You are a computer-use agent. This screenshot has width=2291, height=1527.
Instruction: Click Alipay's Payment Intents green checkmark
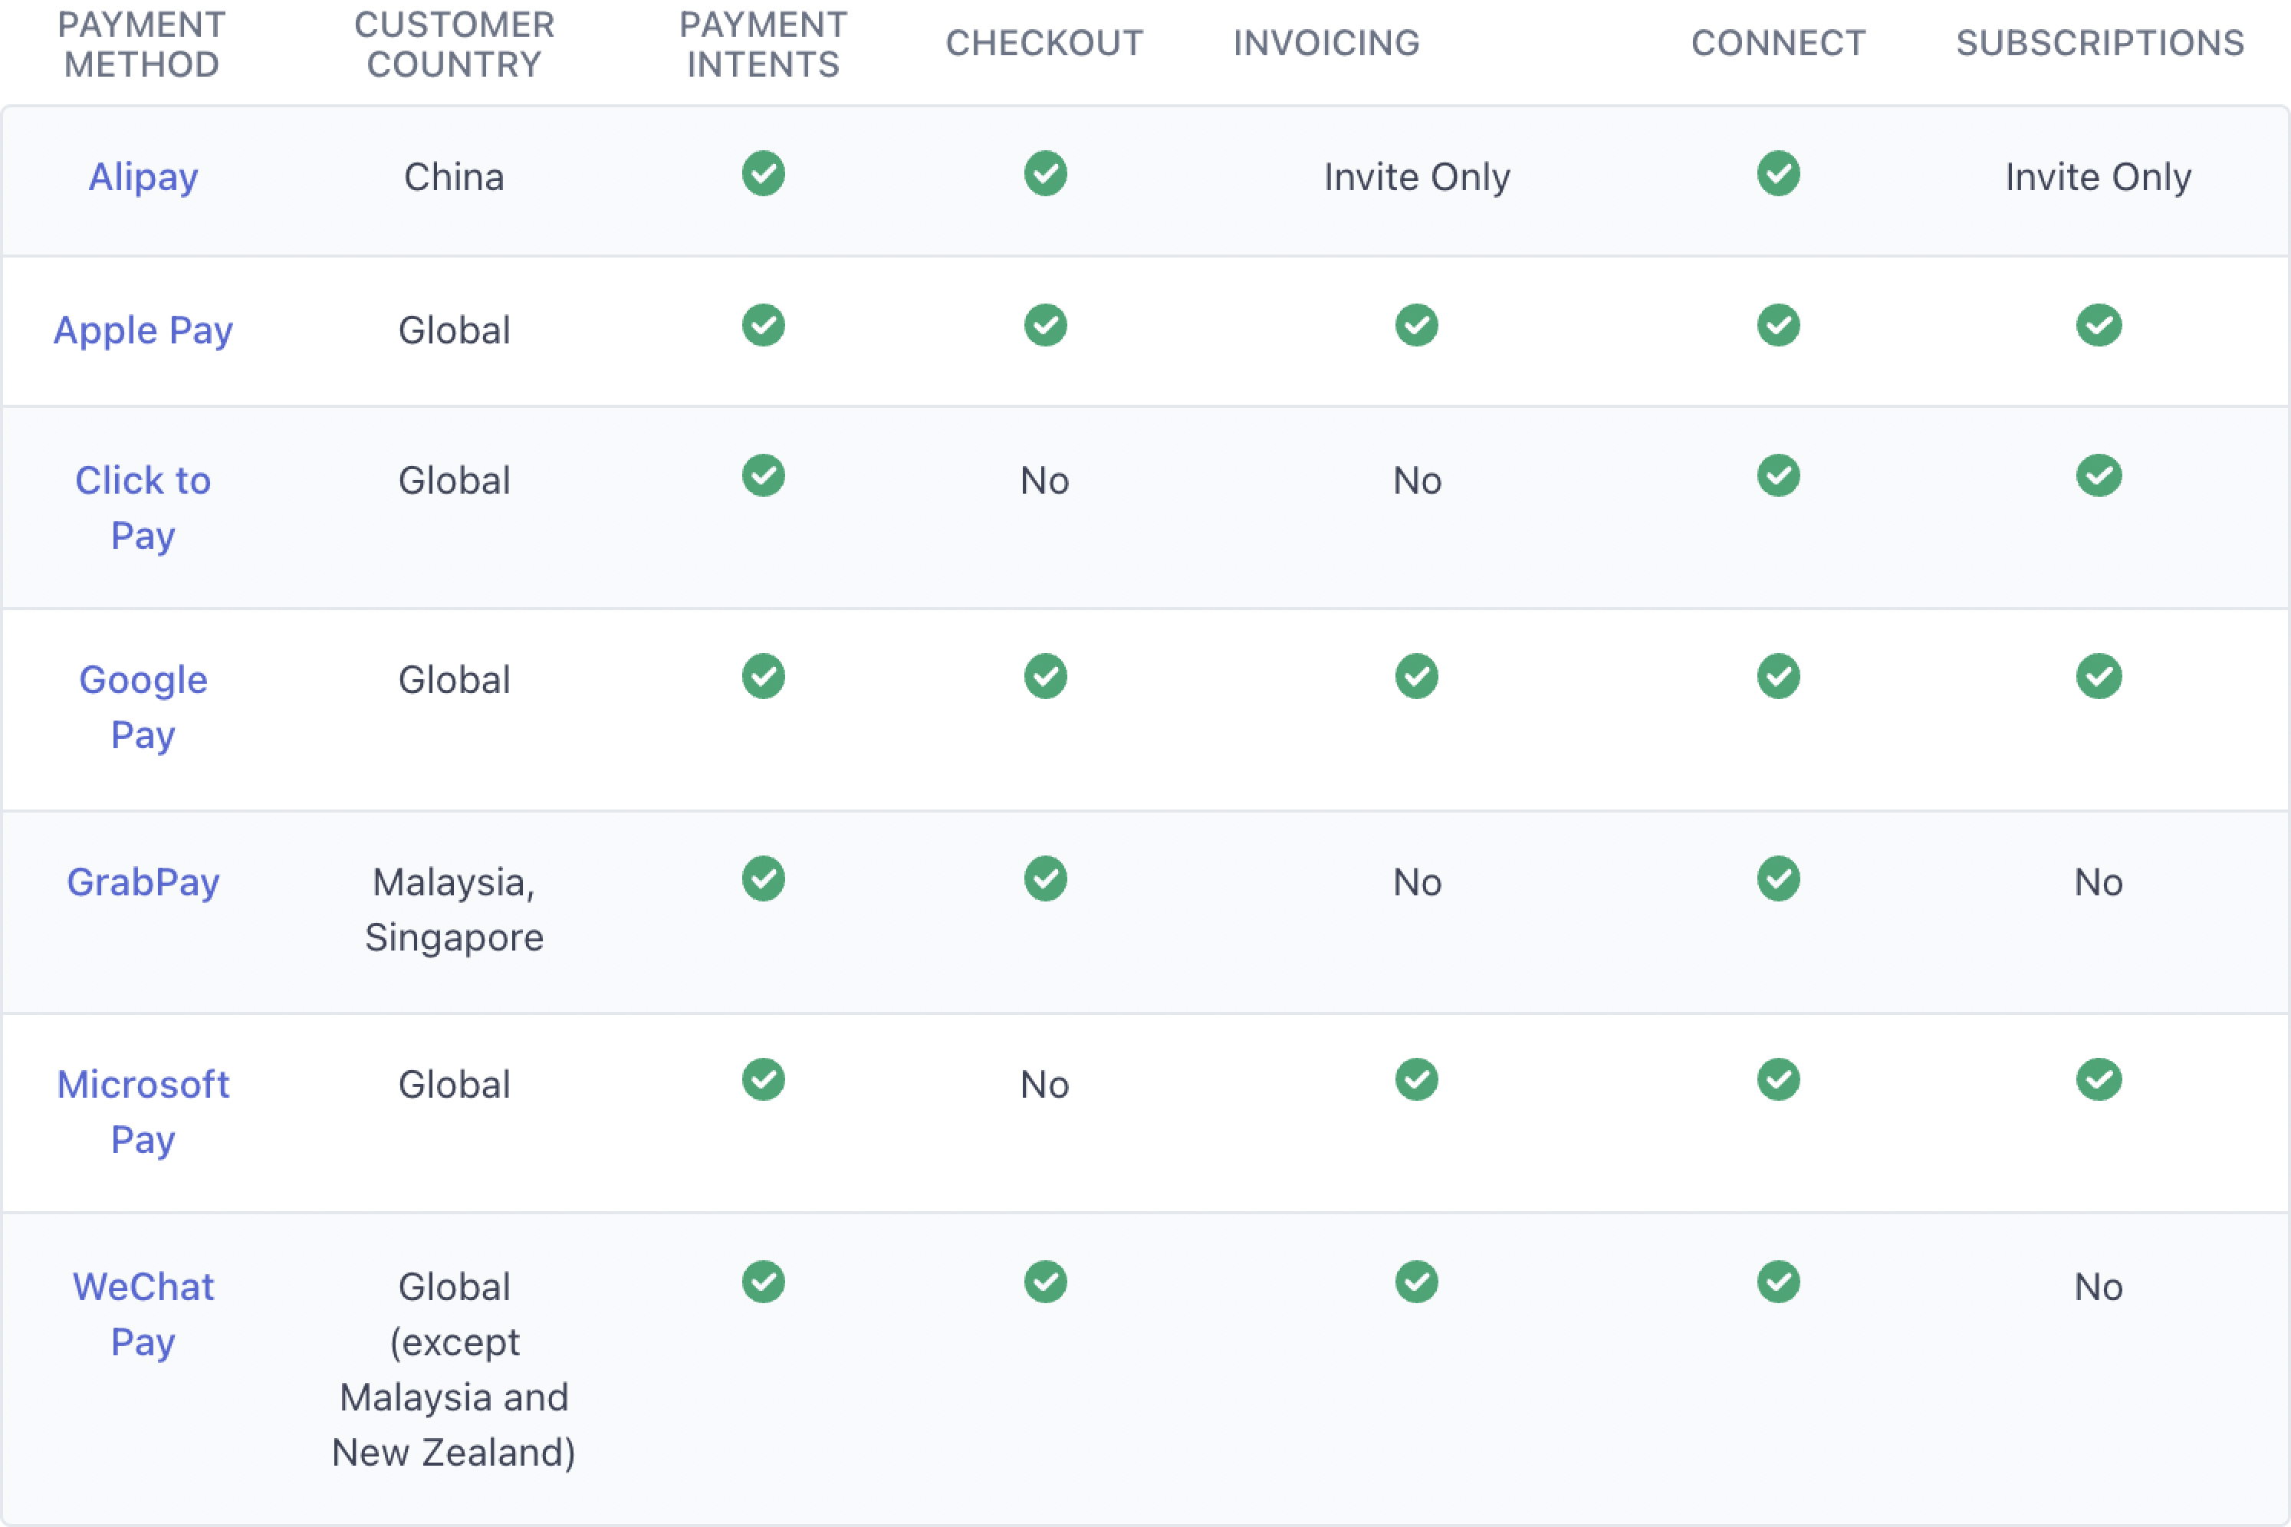764,173
